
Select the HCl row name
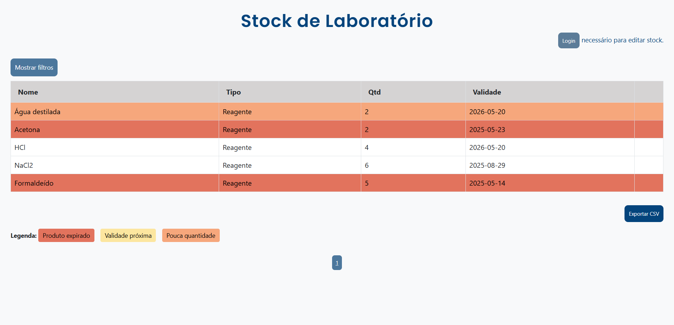click(20, 147)
